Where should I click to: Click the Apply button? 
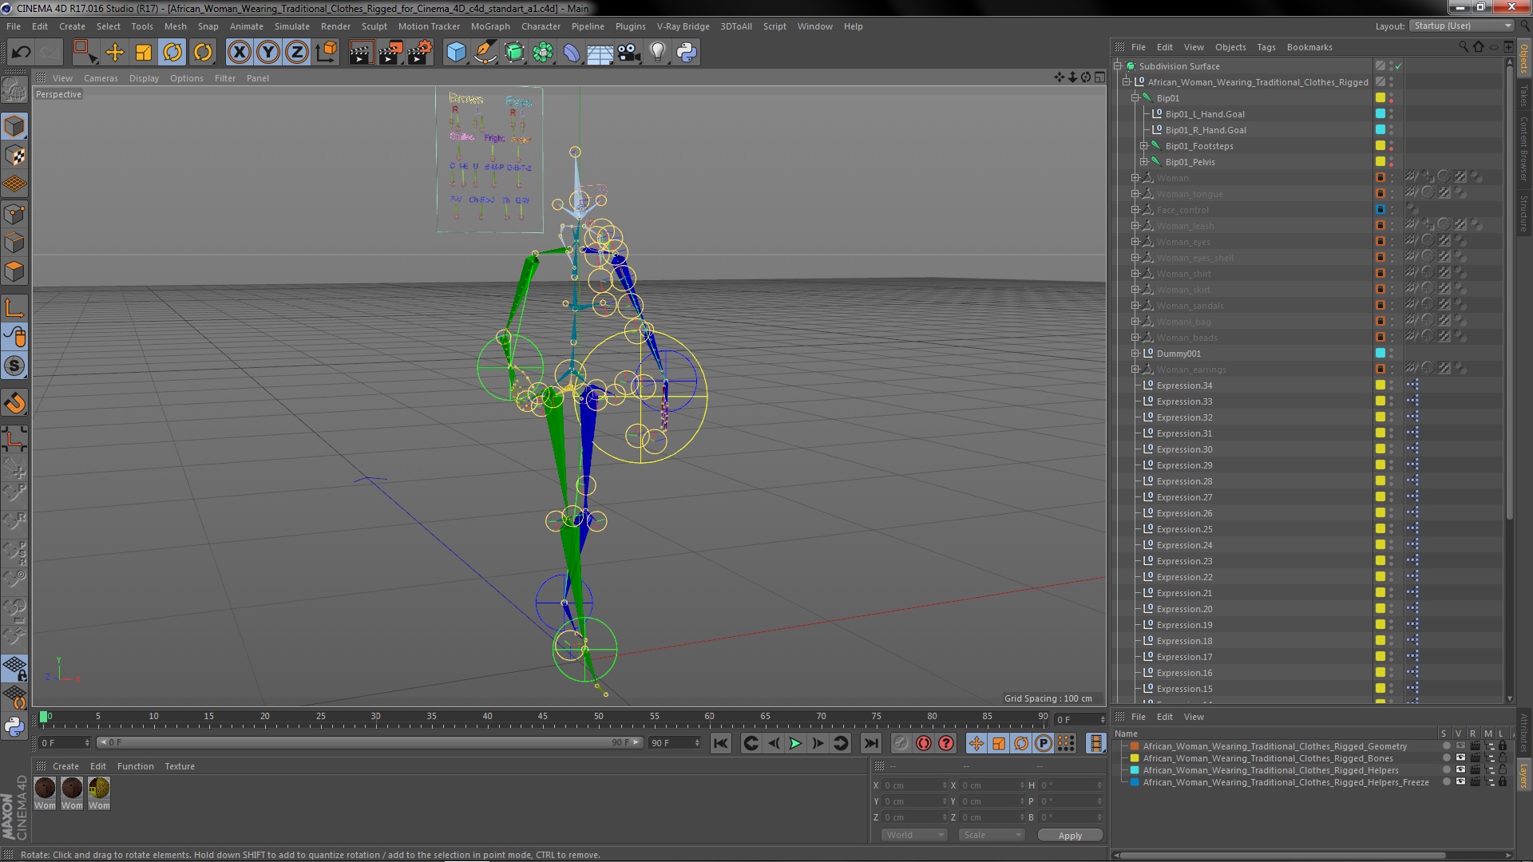tap(1070, 836)
